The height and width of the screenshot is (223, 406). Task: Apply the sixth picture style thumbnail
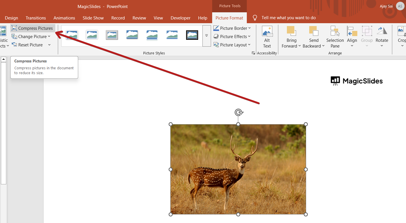pyautogui.click(x=172, y=35)
